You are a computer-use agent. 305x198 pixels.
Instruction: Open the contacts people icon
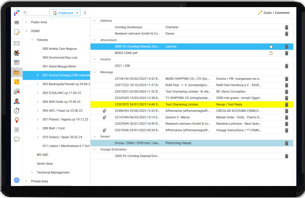[x=17, y=53]
